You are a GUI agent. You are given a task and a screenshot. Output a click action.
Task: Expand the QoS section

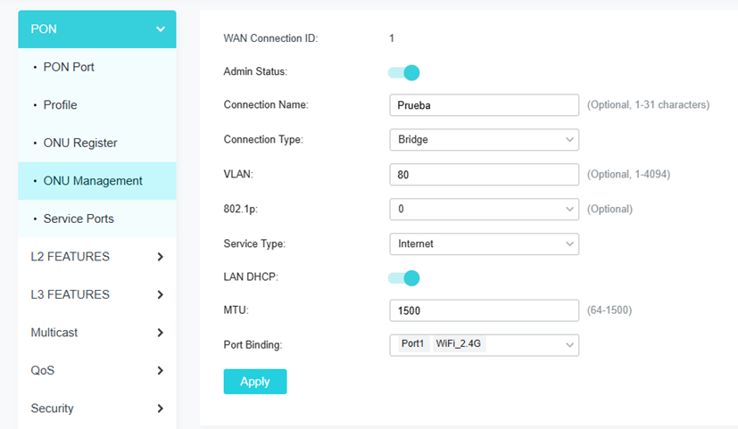coord(97,370)
